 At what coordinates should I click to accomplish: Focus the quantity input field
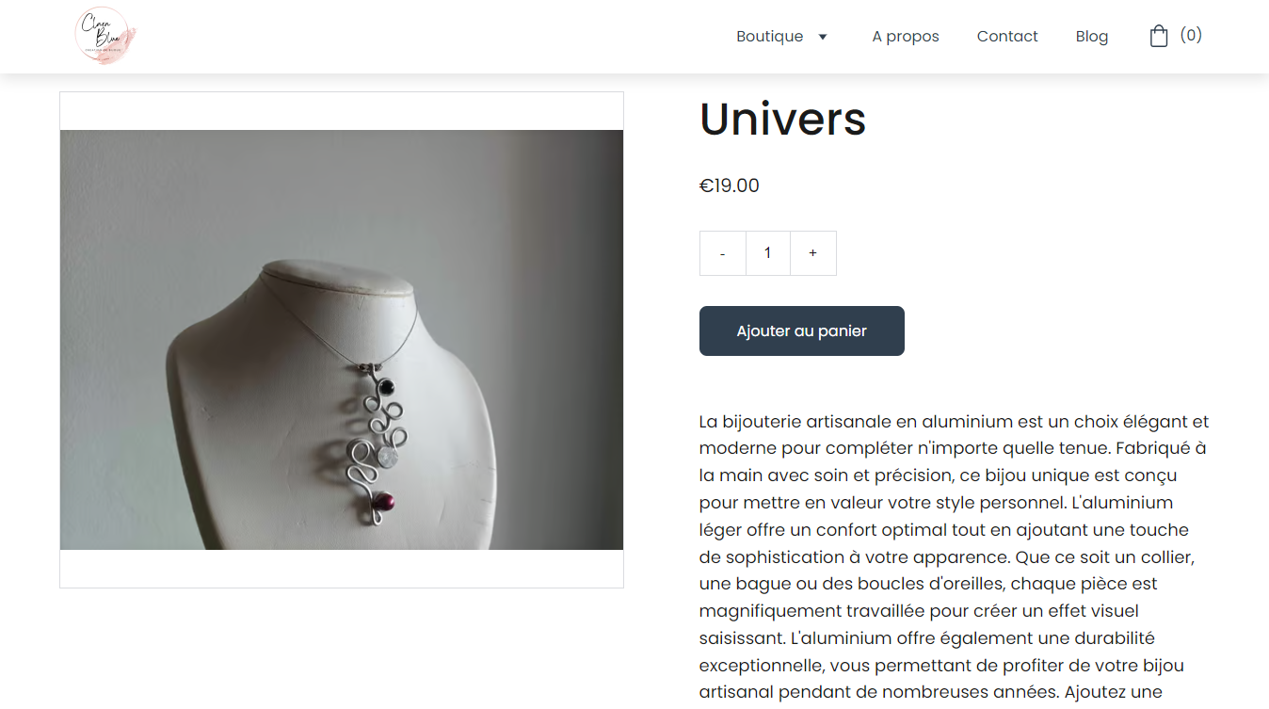(768, 253)
